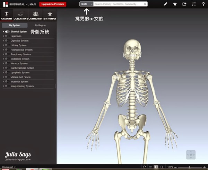Expand the Viscera And Fascia arrow

pyautogui.click(x=3, y=77)
